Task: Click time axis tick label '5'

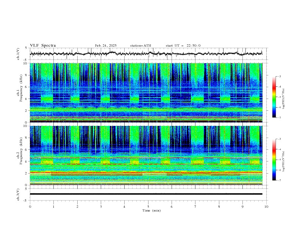Action: 148,207
